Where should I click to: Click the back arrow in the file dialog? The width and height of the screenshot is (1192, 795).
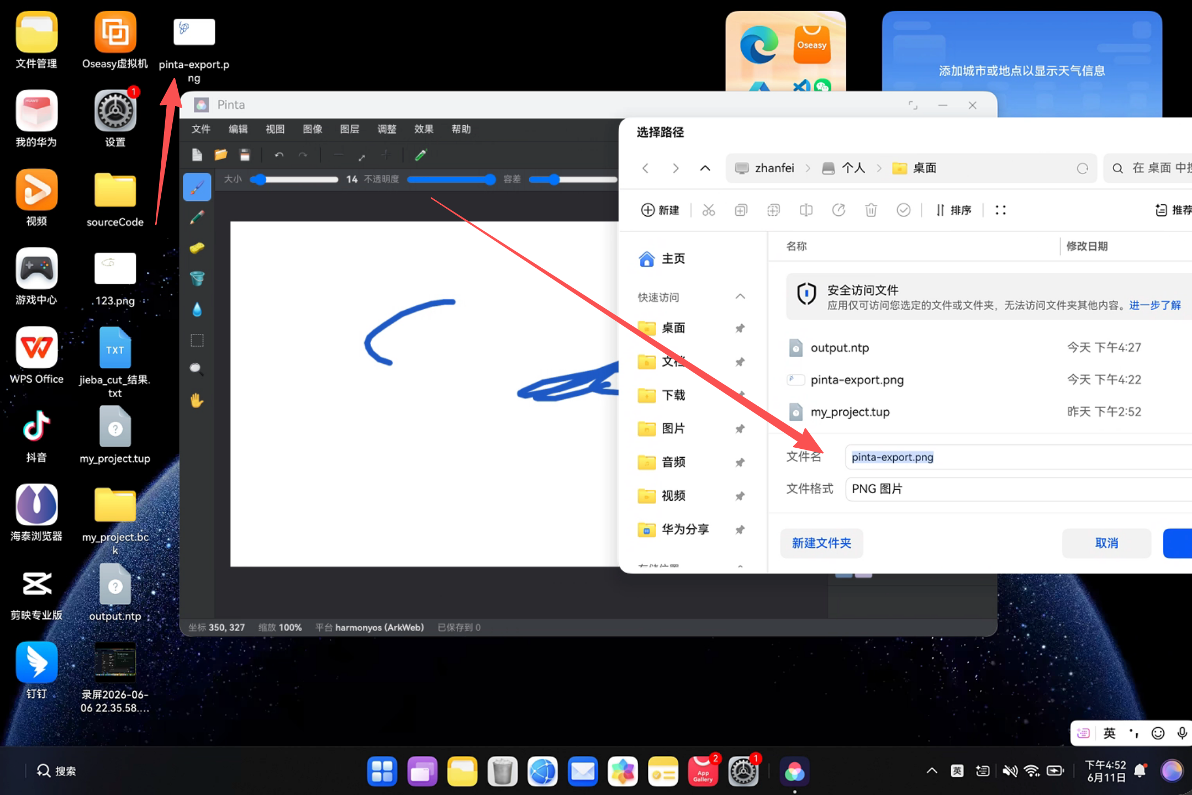[x=645, y=168]
